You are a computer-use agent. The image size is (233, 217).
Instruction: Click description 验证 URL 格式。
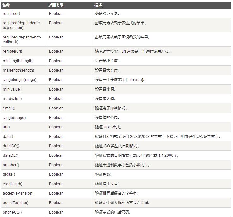point(109,127)
